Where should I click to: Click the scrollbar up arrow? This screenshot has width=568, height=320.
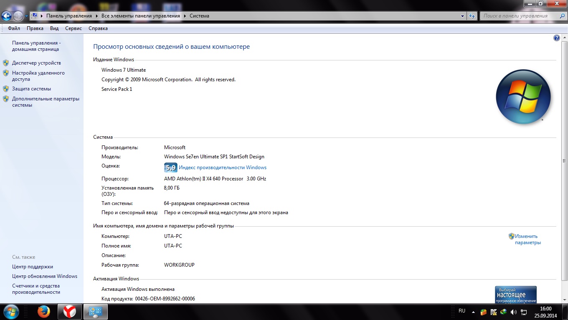(x=564, y=38)
